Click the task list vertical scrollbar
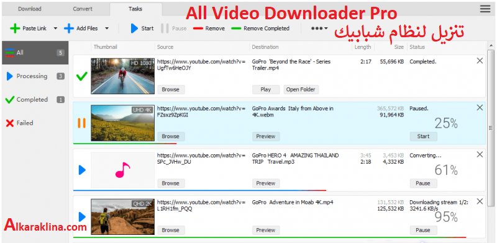 click(x=490, y=128)
